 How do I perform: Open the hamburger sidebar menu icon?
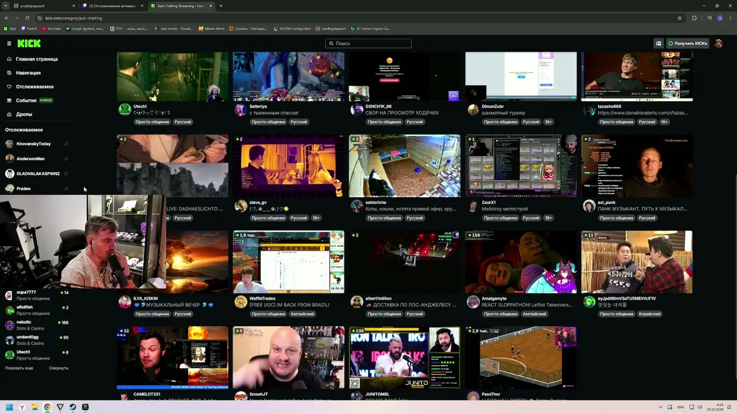point(9,44)
